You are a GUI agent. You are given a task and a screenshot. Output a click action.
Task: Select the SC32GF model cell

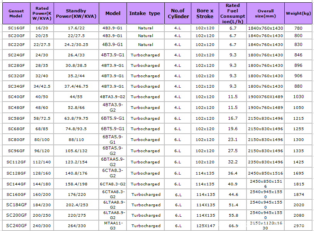pyautogui.click(x=16, y=76)
